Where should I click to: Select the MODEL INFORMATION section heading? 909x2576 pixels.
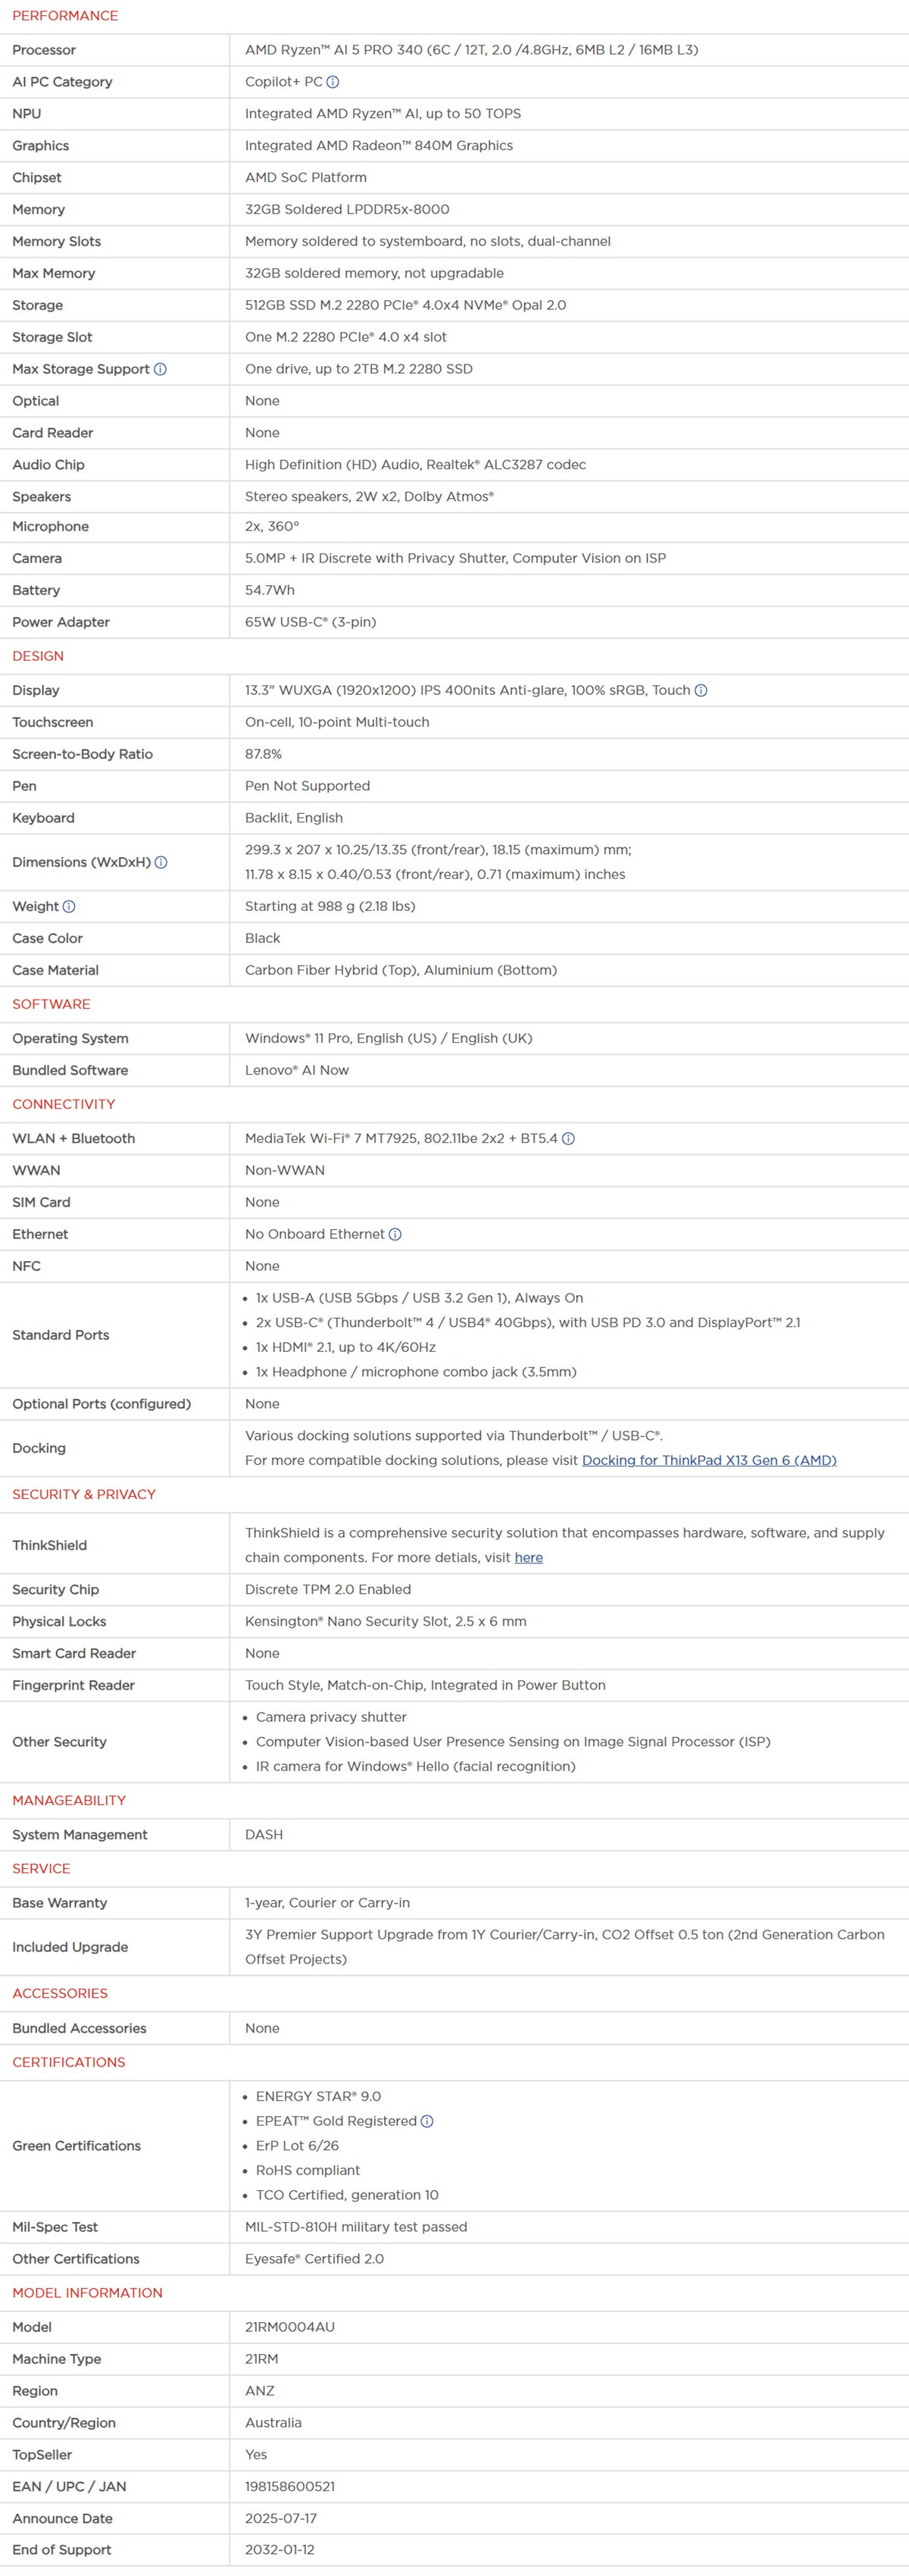[87, 2293]
